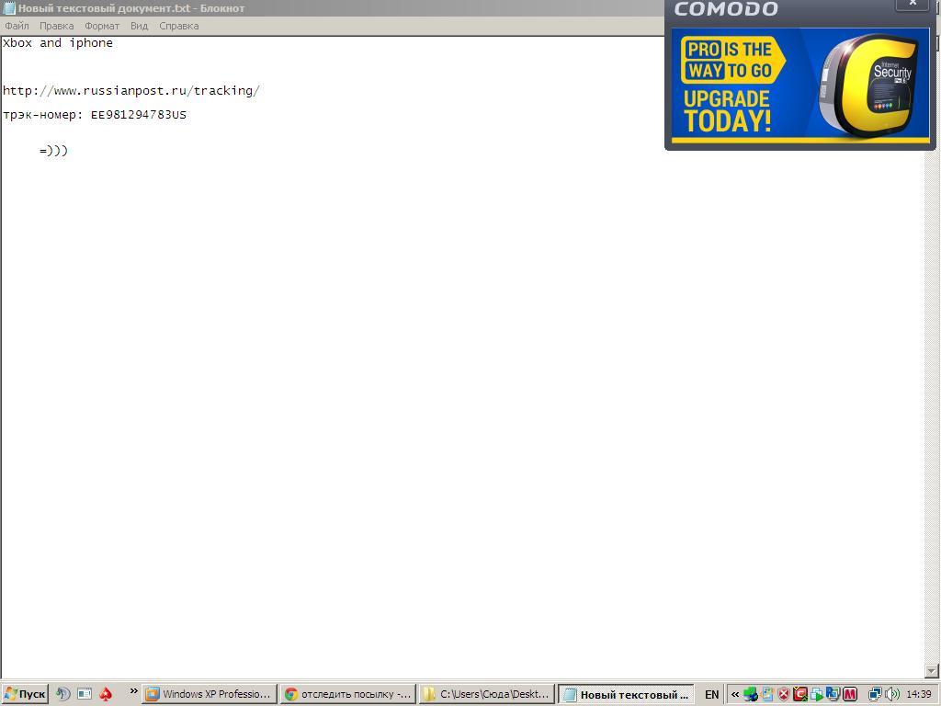Open the network connection tray icon
This screenshot has width=941, height=706.
point(876,694)
